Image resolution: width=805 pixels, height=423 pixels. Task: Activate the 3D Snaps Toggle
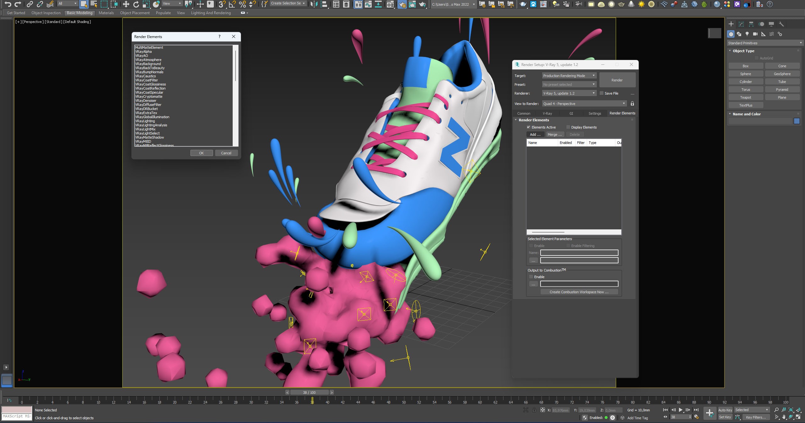tap(222, 4)
